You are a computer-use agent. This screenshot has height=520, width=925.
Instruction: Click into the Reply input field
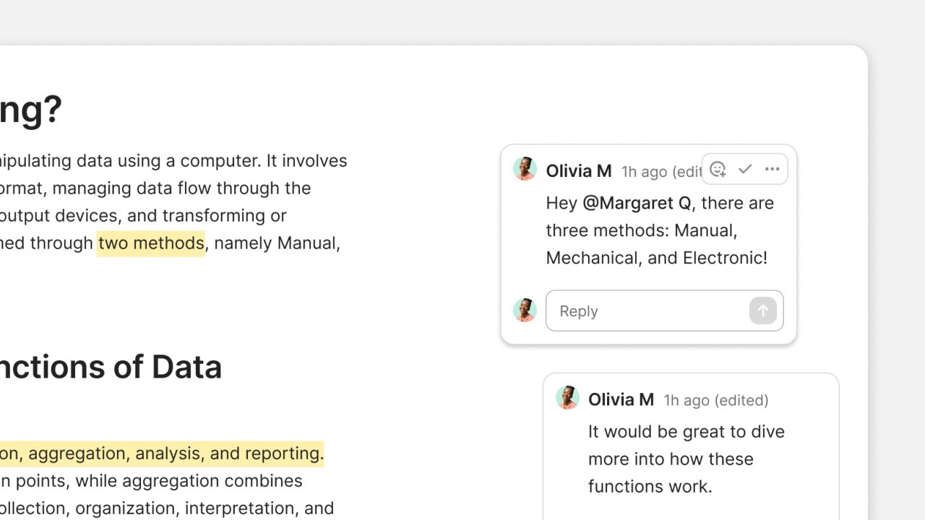pos(647,311)
